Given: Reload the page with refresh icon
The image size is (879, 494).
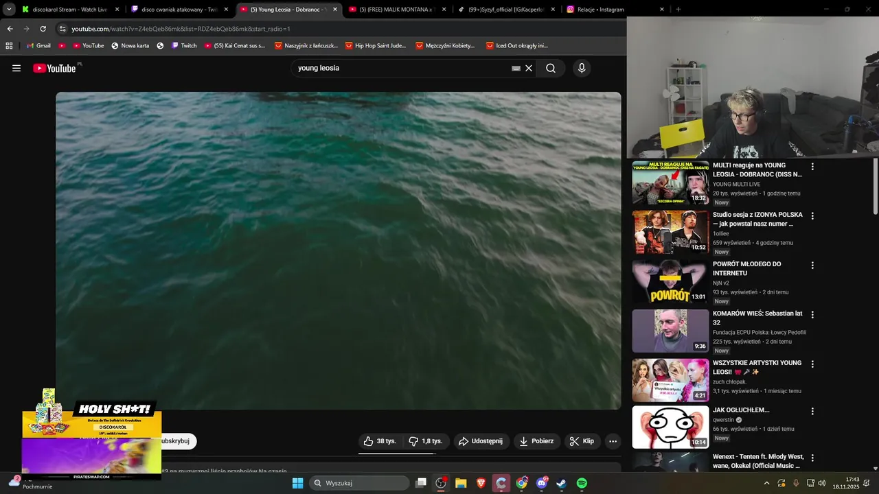Looking at the screenshot, I should [43, 29].
